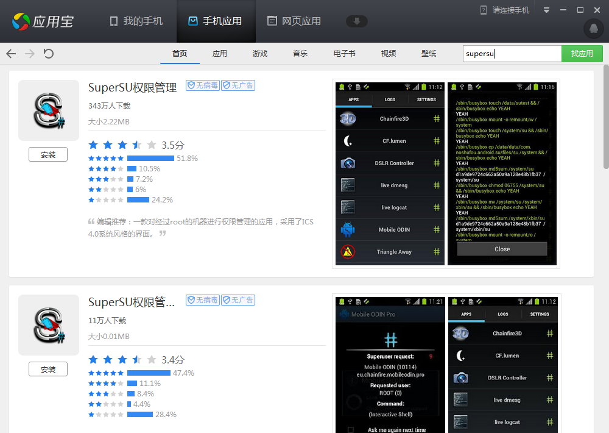Go forward with the forward arrow

(29, 53)
